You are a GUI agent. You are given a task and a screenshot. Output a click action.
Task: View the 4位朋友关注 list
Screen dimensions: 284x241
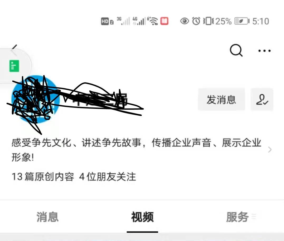tap(108, 177)
